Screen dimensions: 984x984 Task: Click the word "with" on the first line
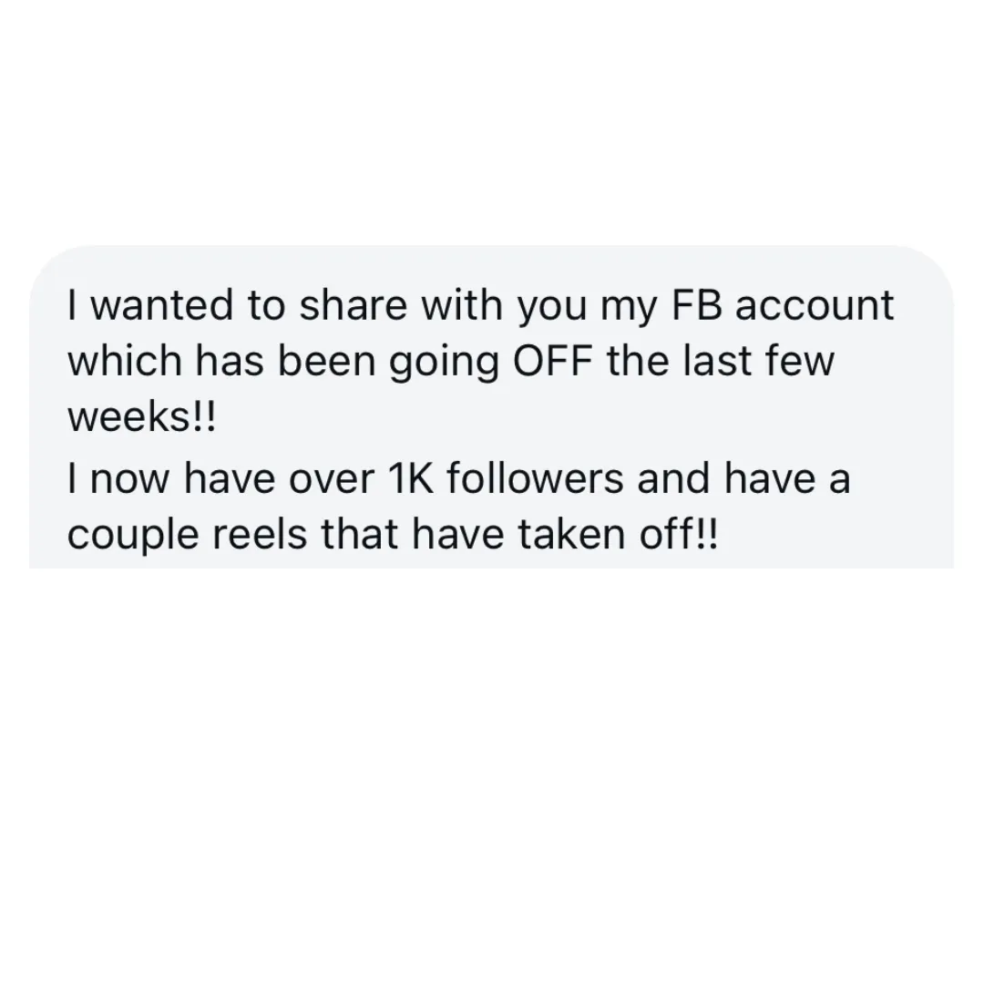[462, 305]
